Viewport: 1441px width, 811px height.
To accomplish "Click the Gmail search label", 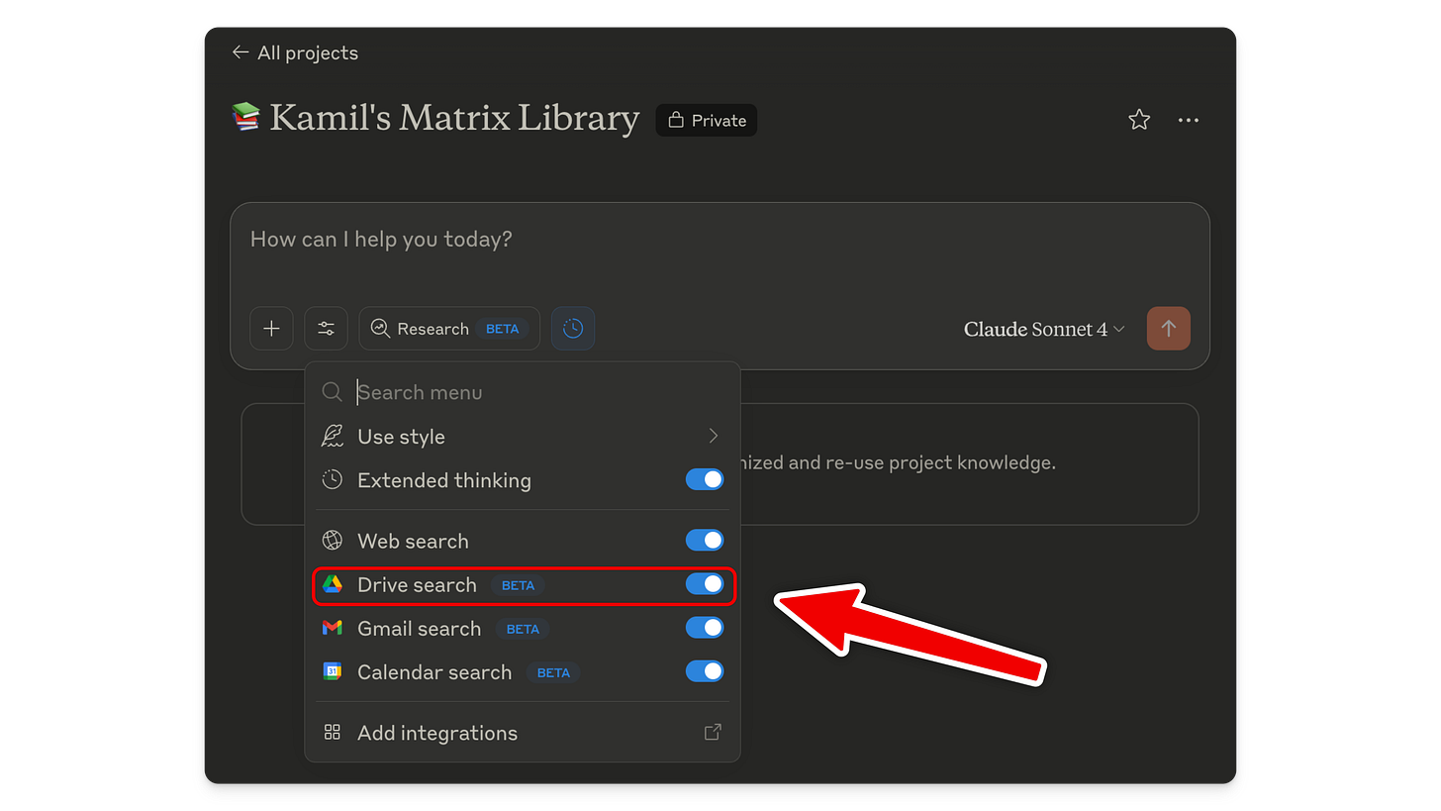I will point(419,629).
